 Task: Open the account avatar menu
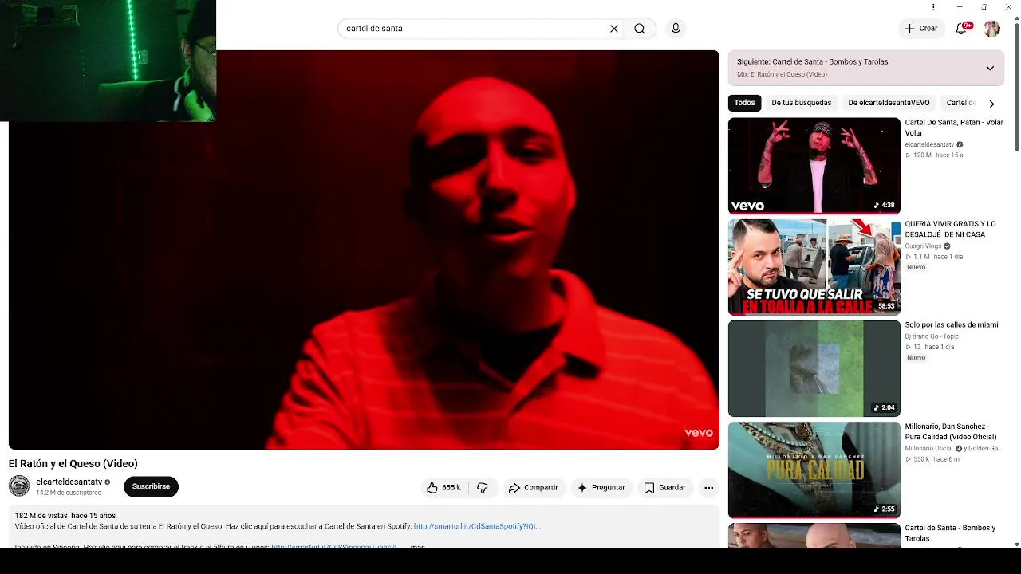[x=991, y=29]
